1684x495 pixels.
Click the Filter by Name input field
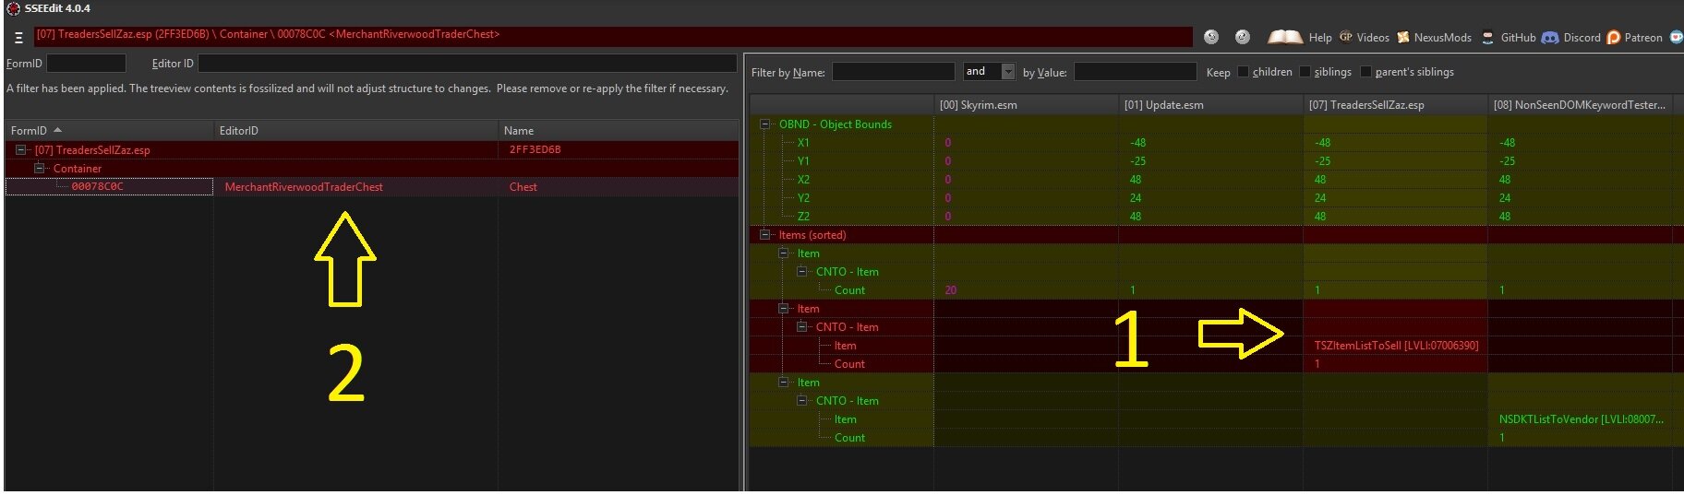click(x=893, y=72)
